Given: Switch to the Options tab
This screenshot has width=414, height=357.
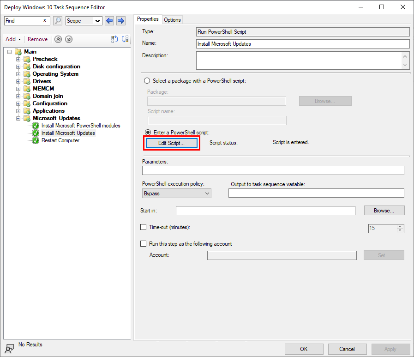Looking at the screenshot, I should tap(172, 20).
